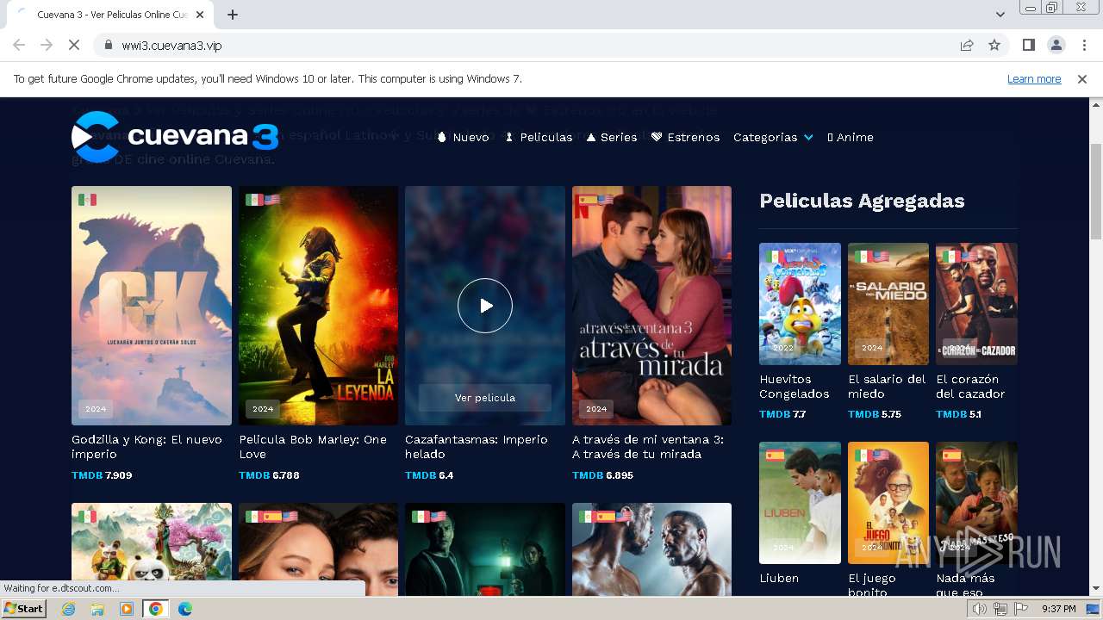Close the Cuevana 3 tab
This screenshot has height=620, width=1103.
click(x=200, y=15)
